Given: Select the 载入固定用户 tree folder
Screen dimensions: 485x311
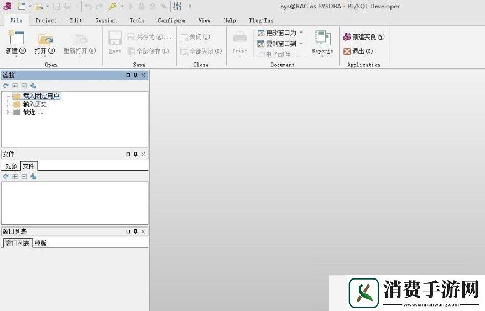Looking at the screenshot, I should (37, 96).
